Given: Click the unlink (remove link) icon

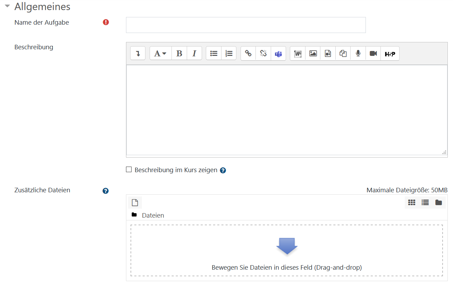Looking at the screenshot, I should click(263, 53).
